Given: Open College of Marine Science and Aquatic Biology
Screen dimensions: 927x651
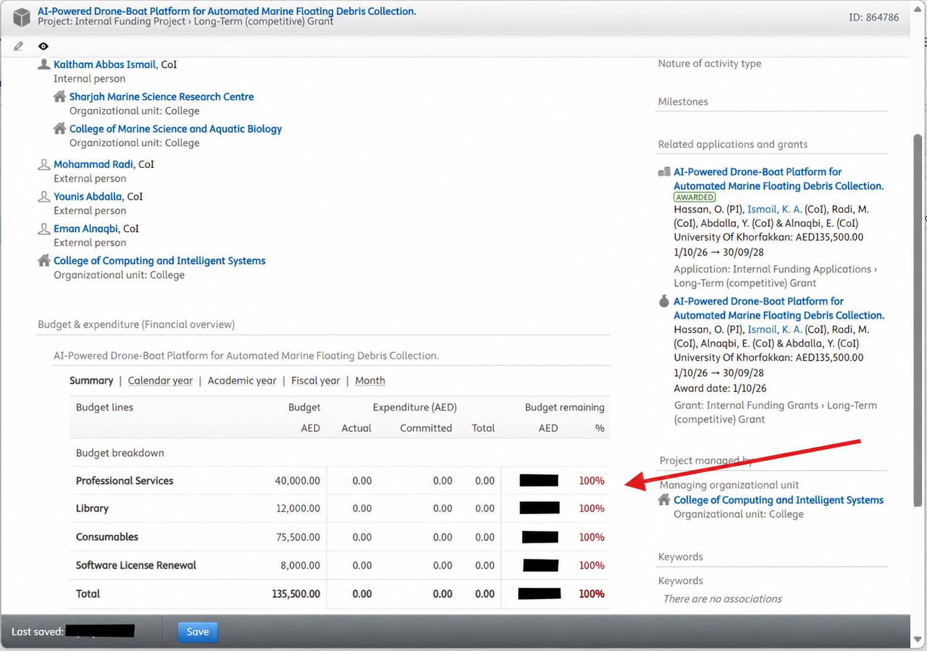Looking at the screenshot, I should point(175,129).
